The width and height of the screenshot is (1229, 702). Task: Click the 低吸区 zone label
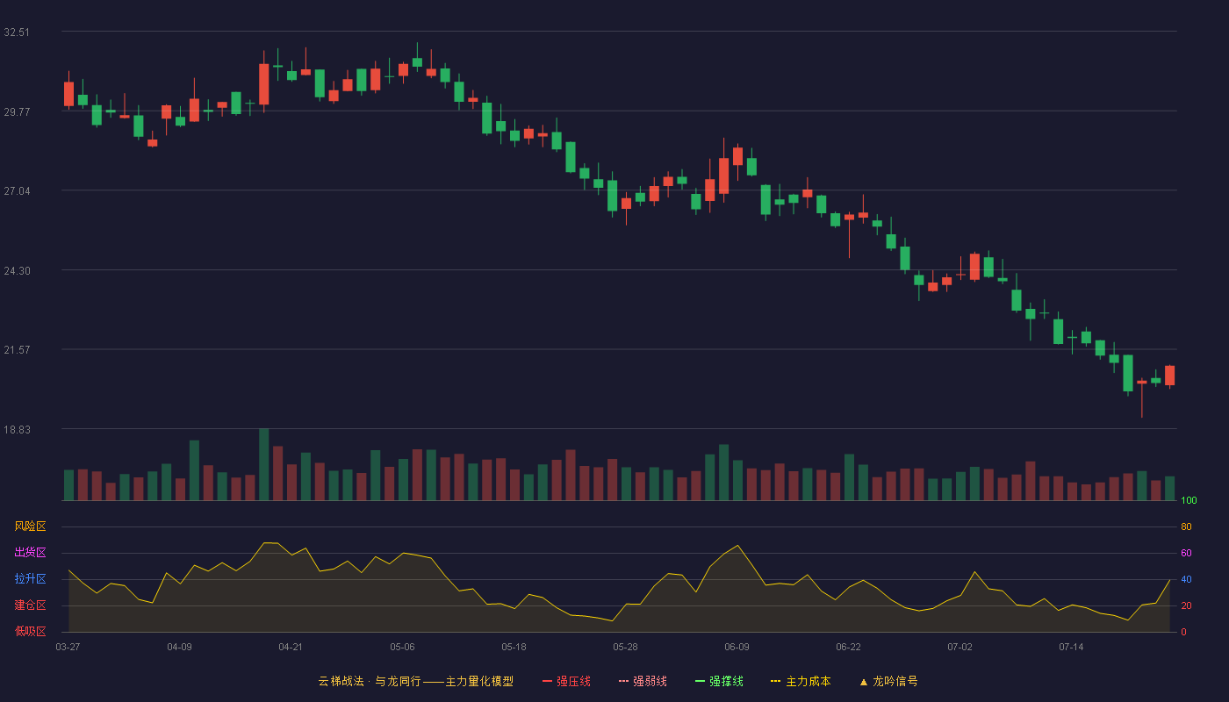(30, 631)
